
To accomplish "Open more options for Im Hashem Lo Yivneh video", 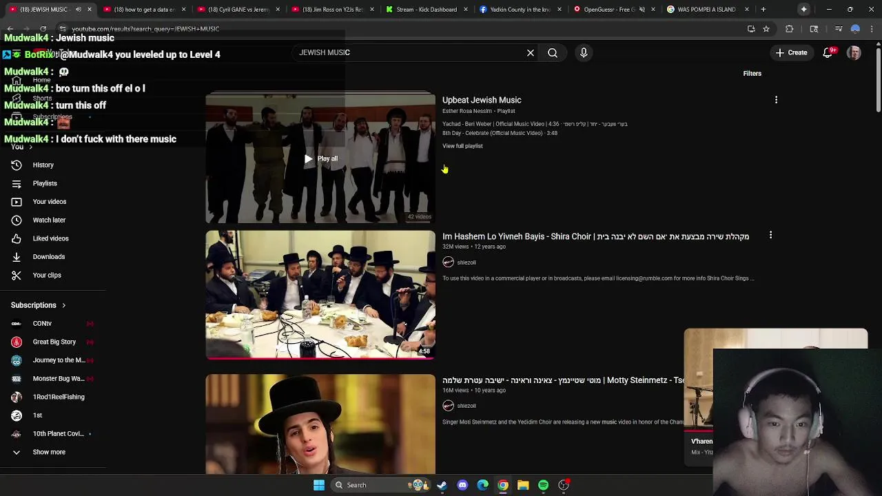I will pos(770,236).
